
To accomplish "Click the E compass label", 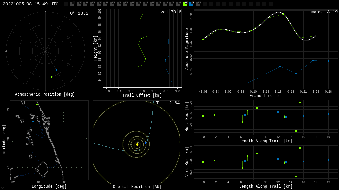I will click(85, 51).
